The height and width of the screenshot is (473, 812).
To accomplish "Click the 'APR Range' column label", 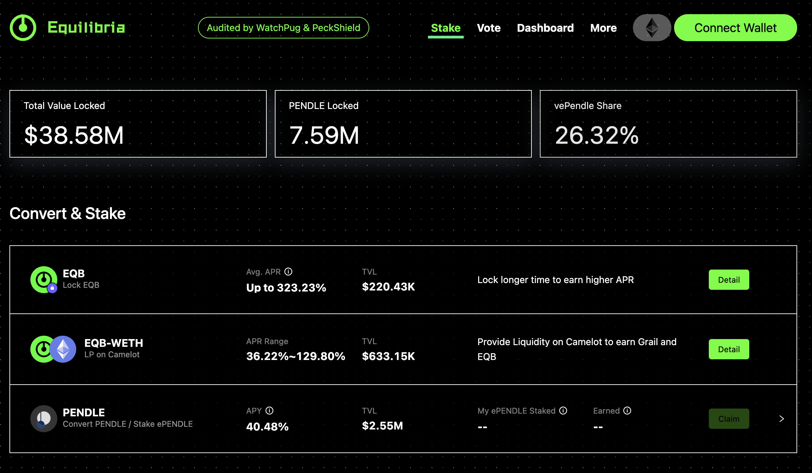I will (267, 341).
